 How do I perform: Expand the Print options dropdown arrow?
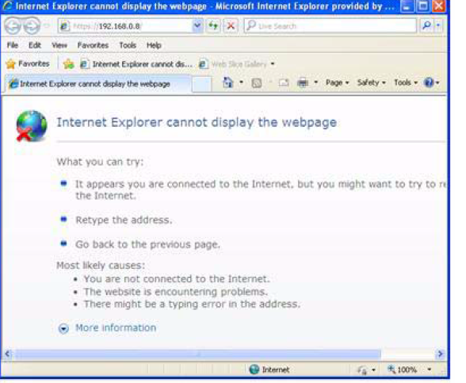(316, 82)
